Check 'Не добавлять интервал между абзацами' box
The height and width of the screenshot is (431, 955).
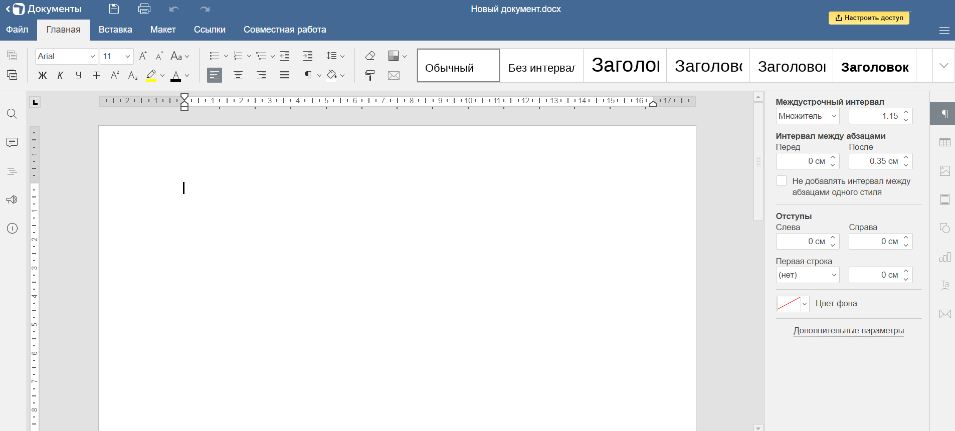tap(781, 181)
